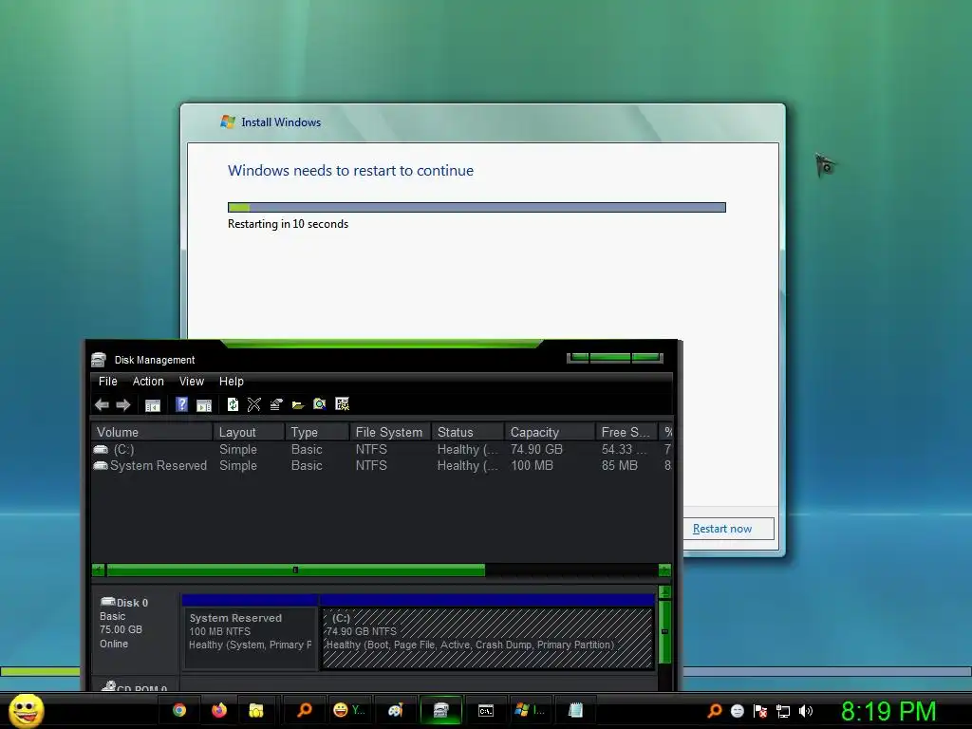
Task: Sort by the File System column header
Action: [390, 432]
